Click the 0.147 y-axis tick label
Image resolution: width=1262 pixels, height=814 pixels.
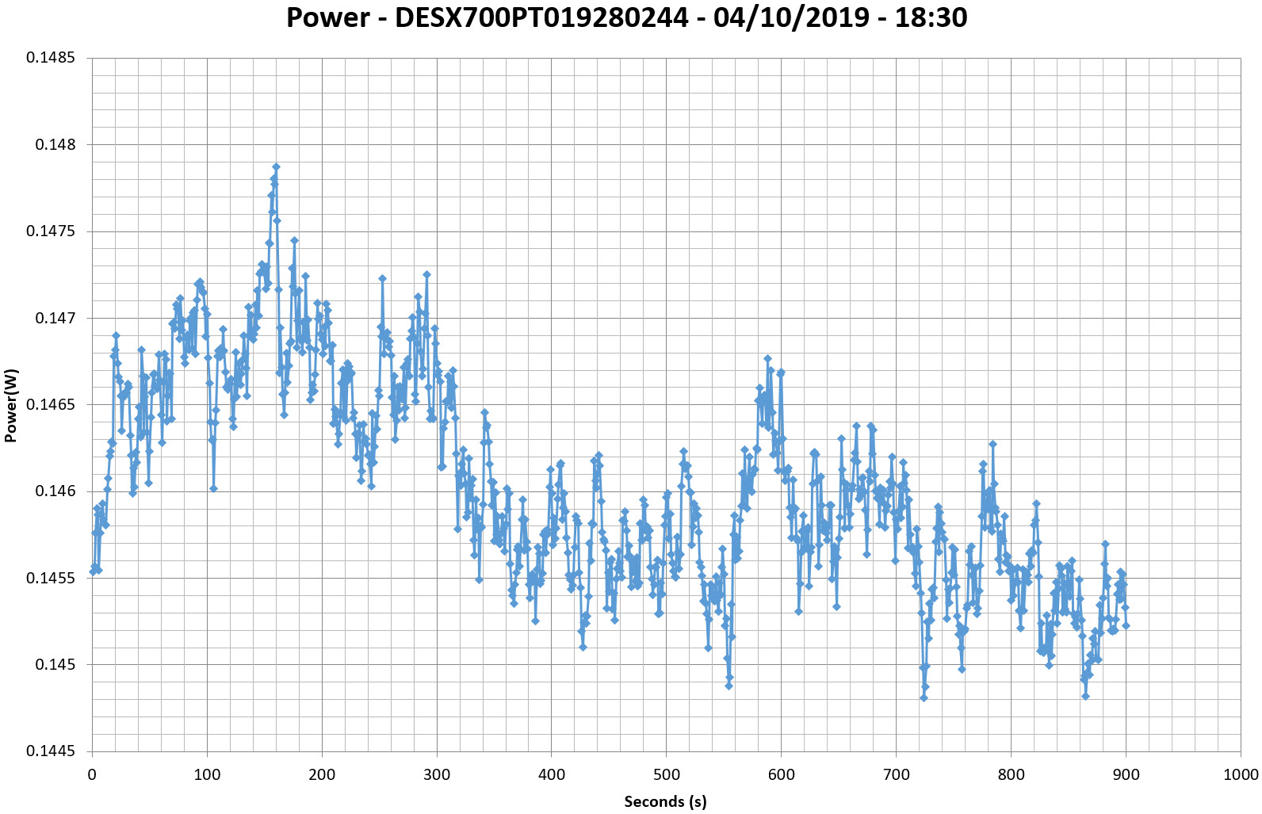pyautogui.click(x=55, y=318)
